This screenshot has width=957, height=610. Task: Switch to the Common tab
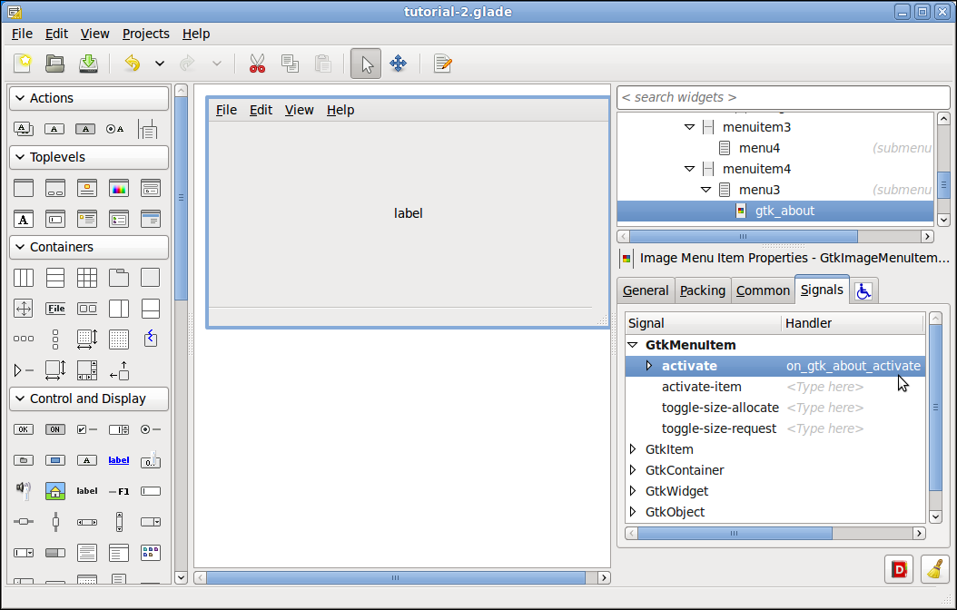(763, 291)
